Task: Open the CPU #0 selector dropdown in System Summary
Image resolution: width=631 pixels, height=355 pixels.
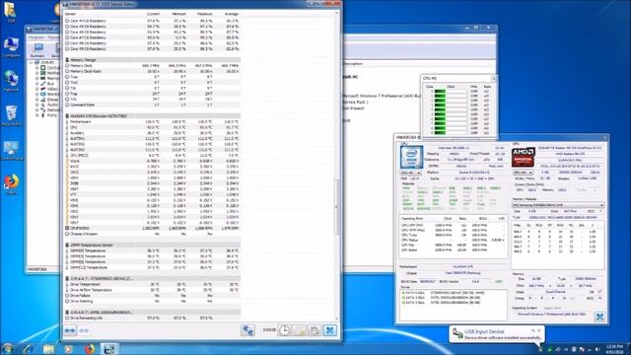Action: point(410,173)
